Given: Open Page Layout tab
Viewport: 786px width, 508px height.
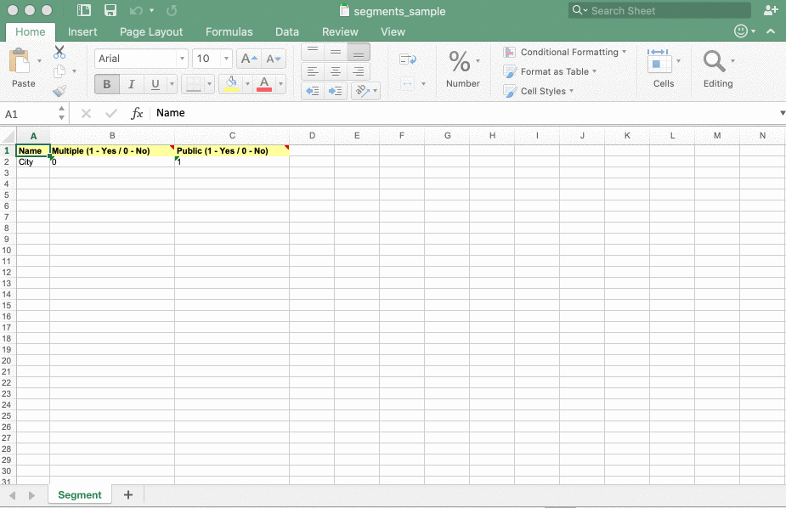Looking at the screenshot, I should [x=151, y=32].
